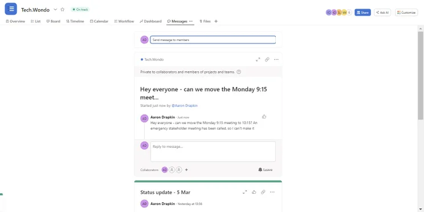Switch to the Timeline tab
This screenshot has height=212, width=424.
point(75,21)
